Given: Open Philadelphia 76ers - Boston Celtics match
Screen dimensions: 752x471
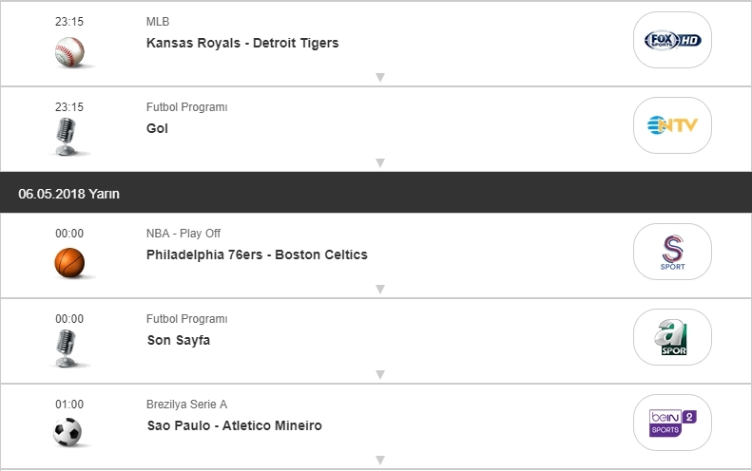Looking at the screenshot, I should pyautogui.click(x=257, y=254).
